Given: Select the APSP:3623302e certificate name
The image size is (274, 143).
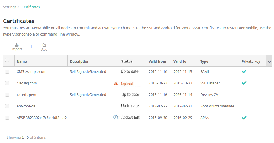Looking at the screenshot, I should point(42,118).
